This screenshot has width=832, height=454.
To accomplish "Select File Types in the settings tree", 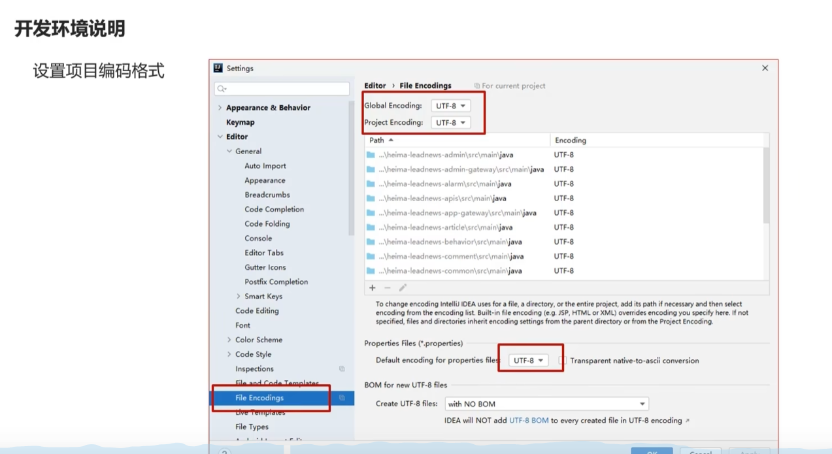I will 252,427.
